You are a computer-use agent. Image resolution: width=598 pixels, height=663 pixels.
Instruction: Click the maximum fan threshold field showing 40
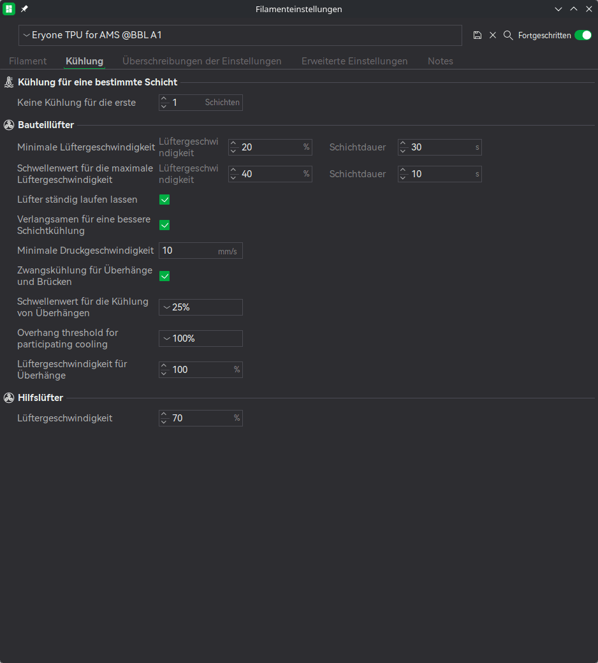270,174
